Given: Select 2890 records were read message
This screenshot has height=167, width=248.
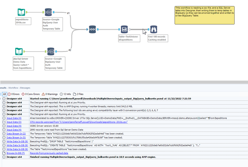Looking at the screenshot, I should [57, 130].
